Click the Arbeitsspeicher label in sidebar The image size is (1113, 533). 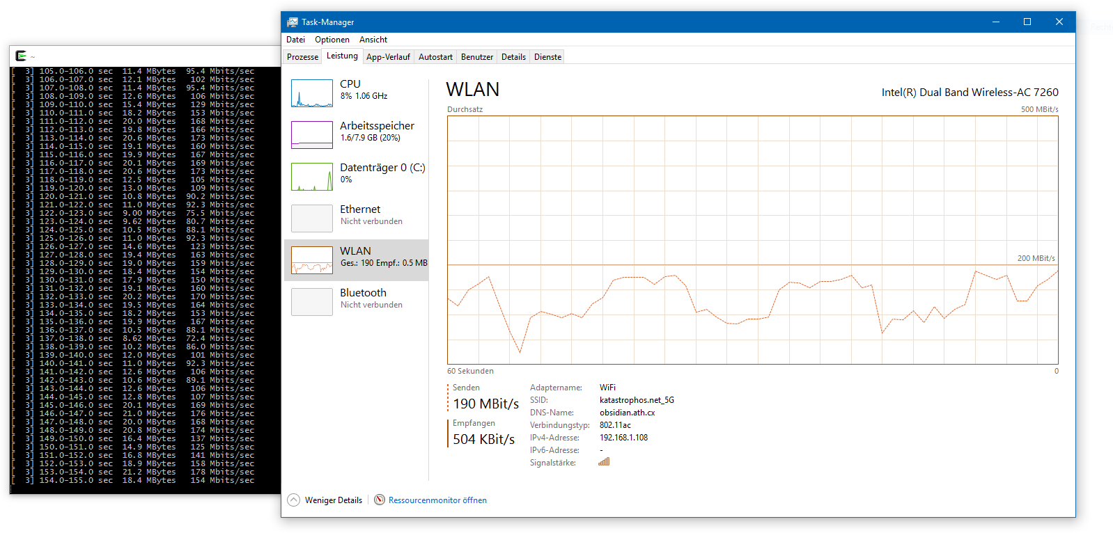(x=377, y=126)
